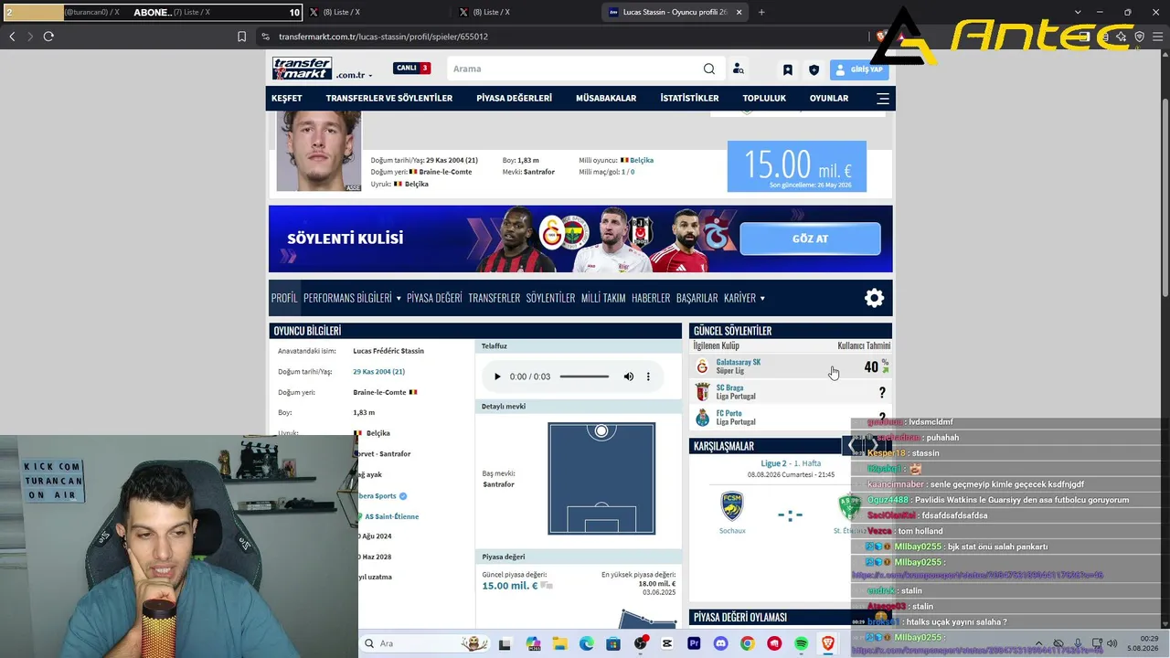Image resolution: width=1170 pixels, height=658 pixels.
Task: Click the GİRİŞ YAP login button
Action: point(859,69)
